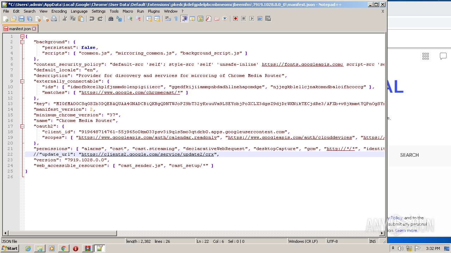Close the current document via the toolbar
The image size is (451, 253).
coord(38,19)
